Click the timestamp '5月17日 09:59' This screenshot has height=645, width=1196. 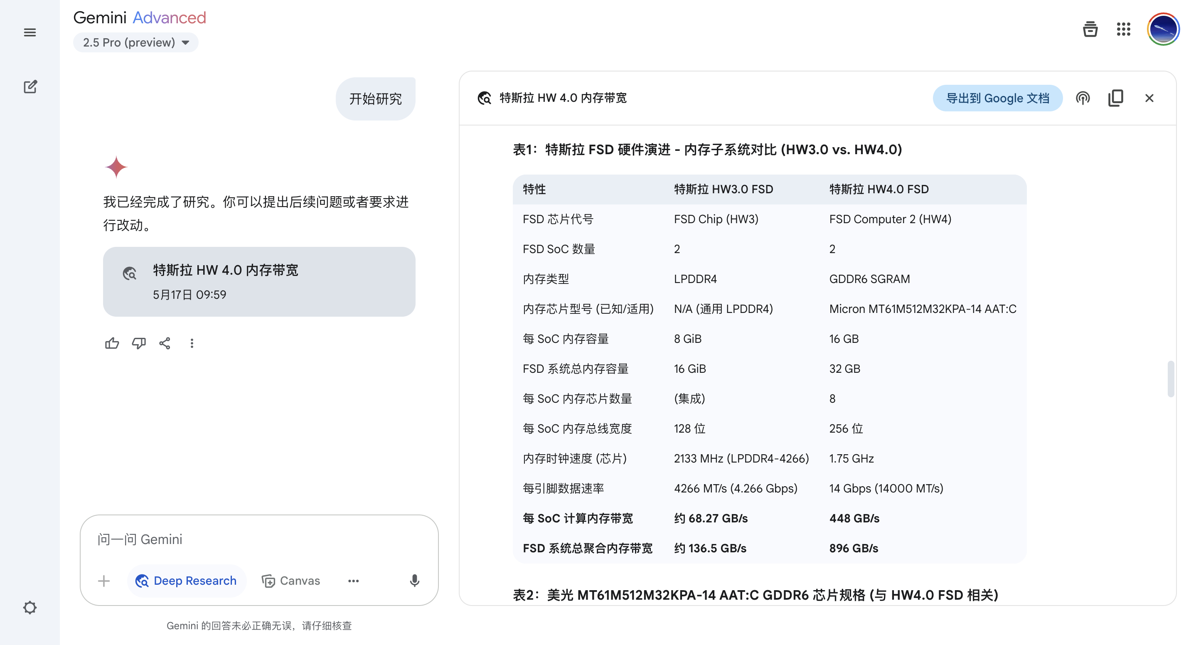pyautogui.click(x=189, y=294)
